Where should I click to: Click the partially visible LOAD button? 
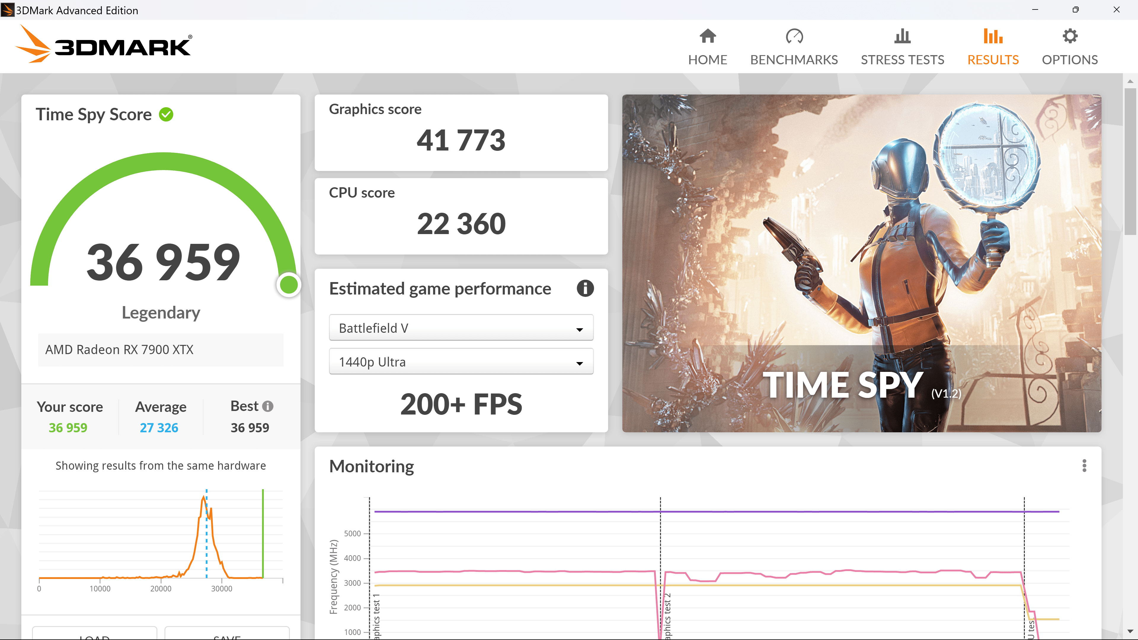95,634
